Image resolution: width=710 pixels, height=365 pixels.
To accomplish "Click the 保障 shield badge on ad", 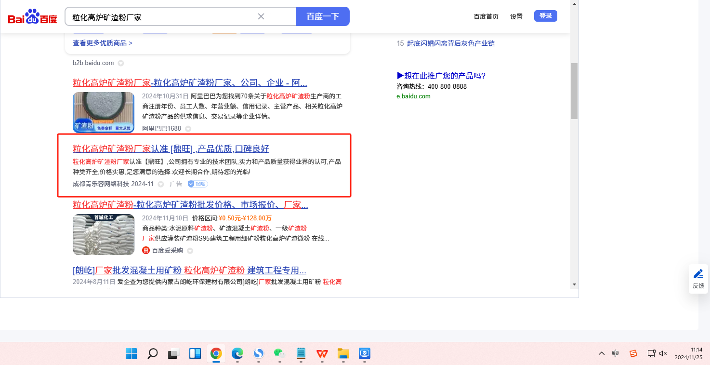I will pyautogui.click(x=198, y=184).
